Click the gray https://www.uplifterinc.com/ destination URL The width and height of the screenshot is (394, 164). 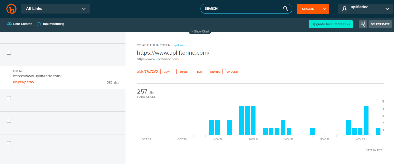(x=158, y=59)
